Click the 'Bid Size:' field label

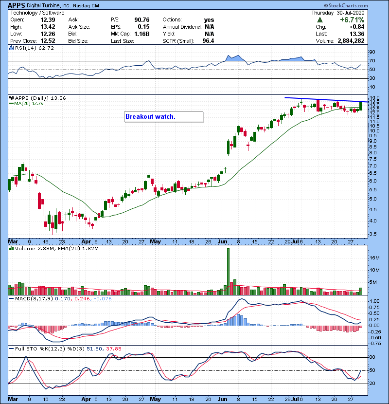pyautogui.click(x=78, y=41)
